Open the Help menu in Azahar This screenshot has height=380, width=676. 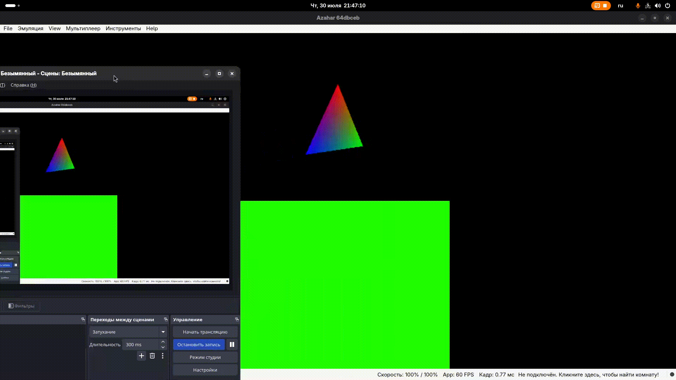coord(152,28)
